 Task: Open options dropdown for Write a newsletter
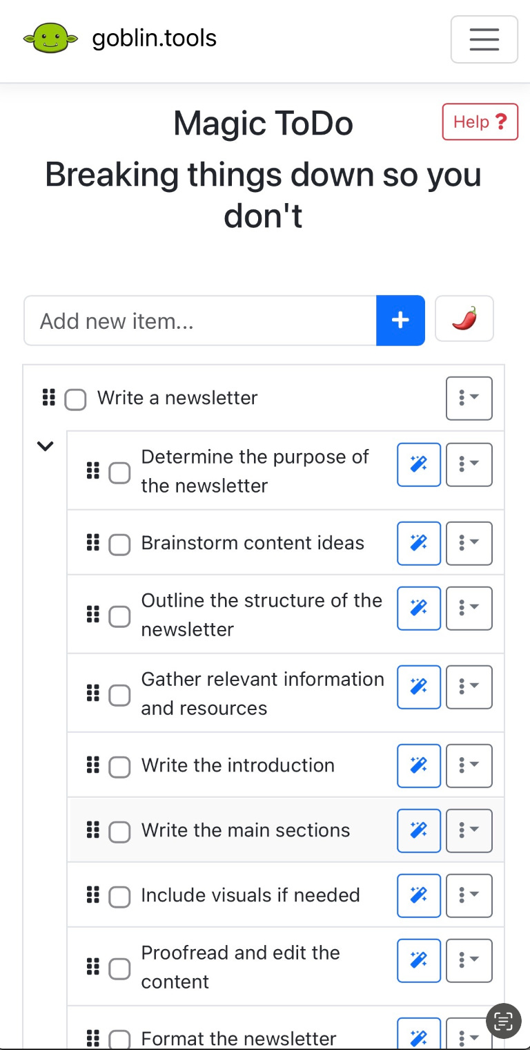469,398
